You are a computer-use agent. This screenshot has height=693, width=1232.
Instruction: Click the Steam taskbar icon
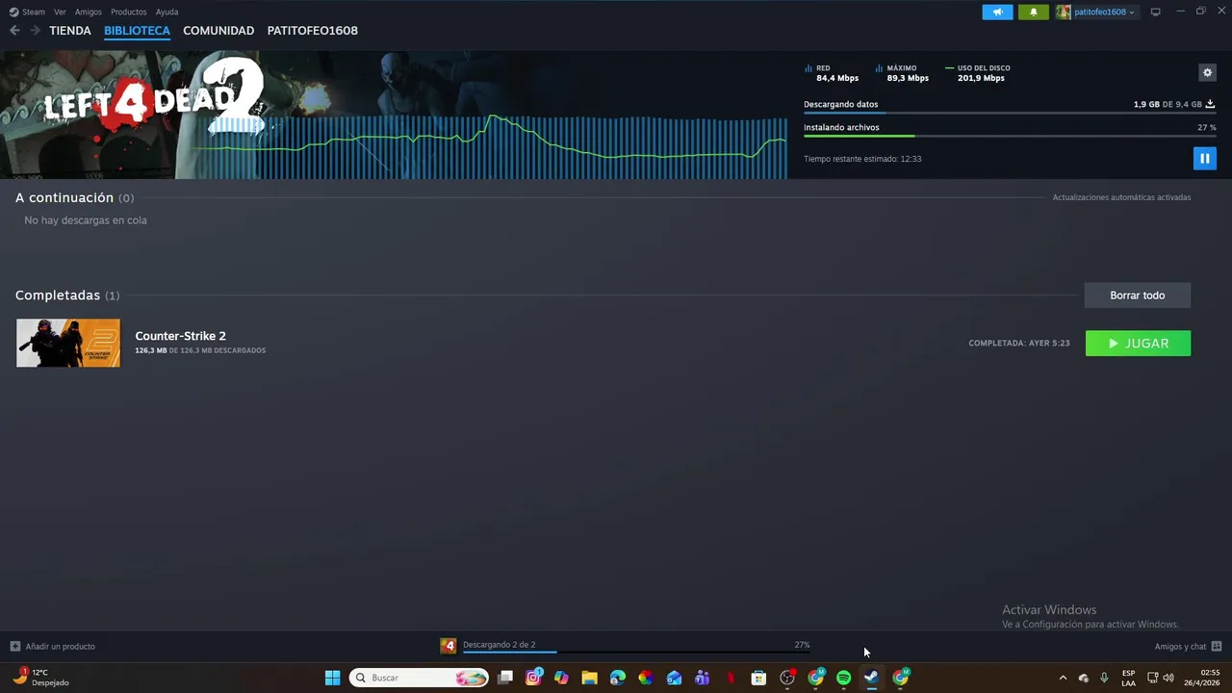pyautogui.click(x=871, y=678)
